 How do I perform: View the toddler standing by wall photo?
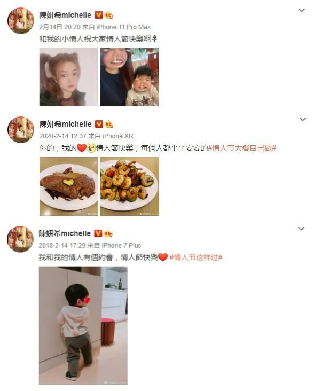pos(83,325)
